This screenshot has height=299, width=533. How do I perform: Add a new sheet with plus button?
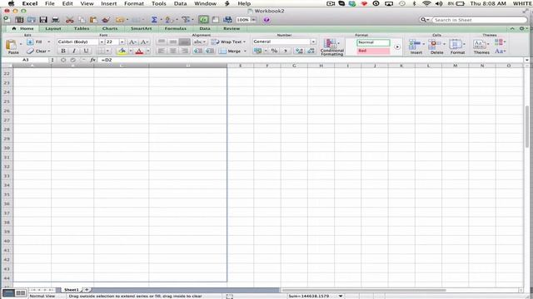tap(87, 290)
